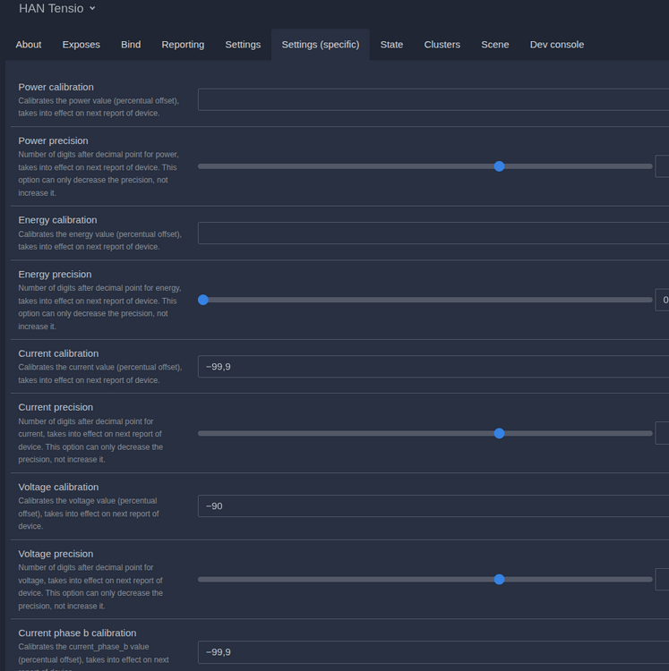This screenshot has height=671, width=669.
Task: Click the Energy precision slider handle
Action: [203, 300]
